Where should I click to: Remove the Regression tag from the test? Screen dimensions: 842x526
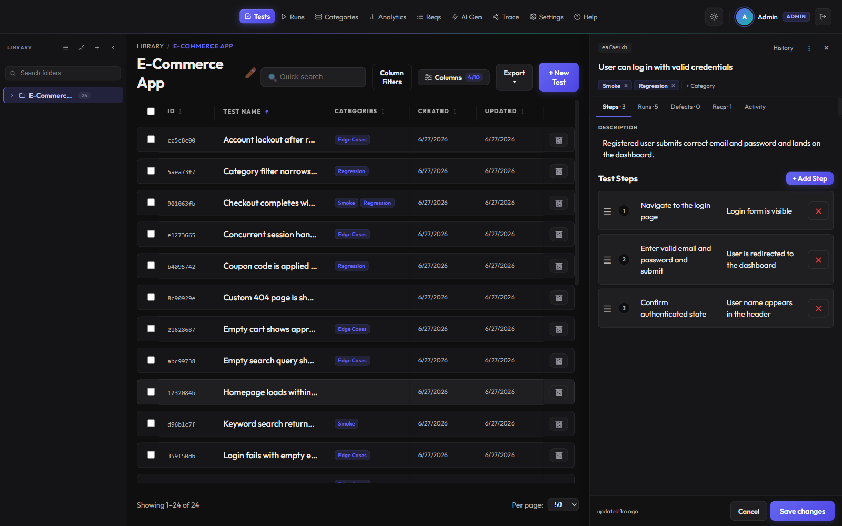click(x=673, y=86)
